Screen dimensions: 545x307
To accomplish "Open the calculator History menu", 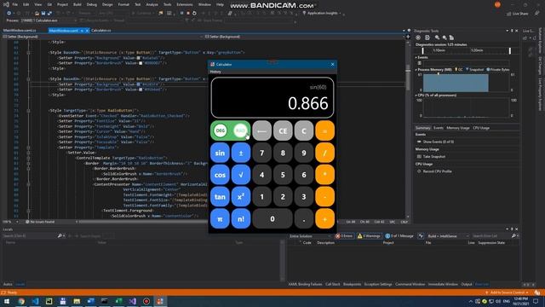I will click(215, 72).
